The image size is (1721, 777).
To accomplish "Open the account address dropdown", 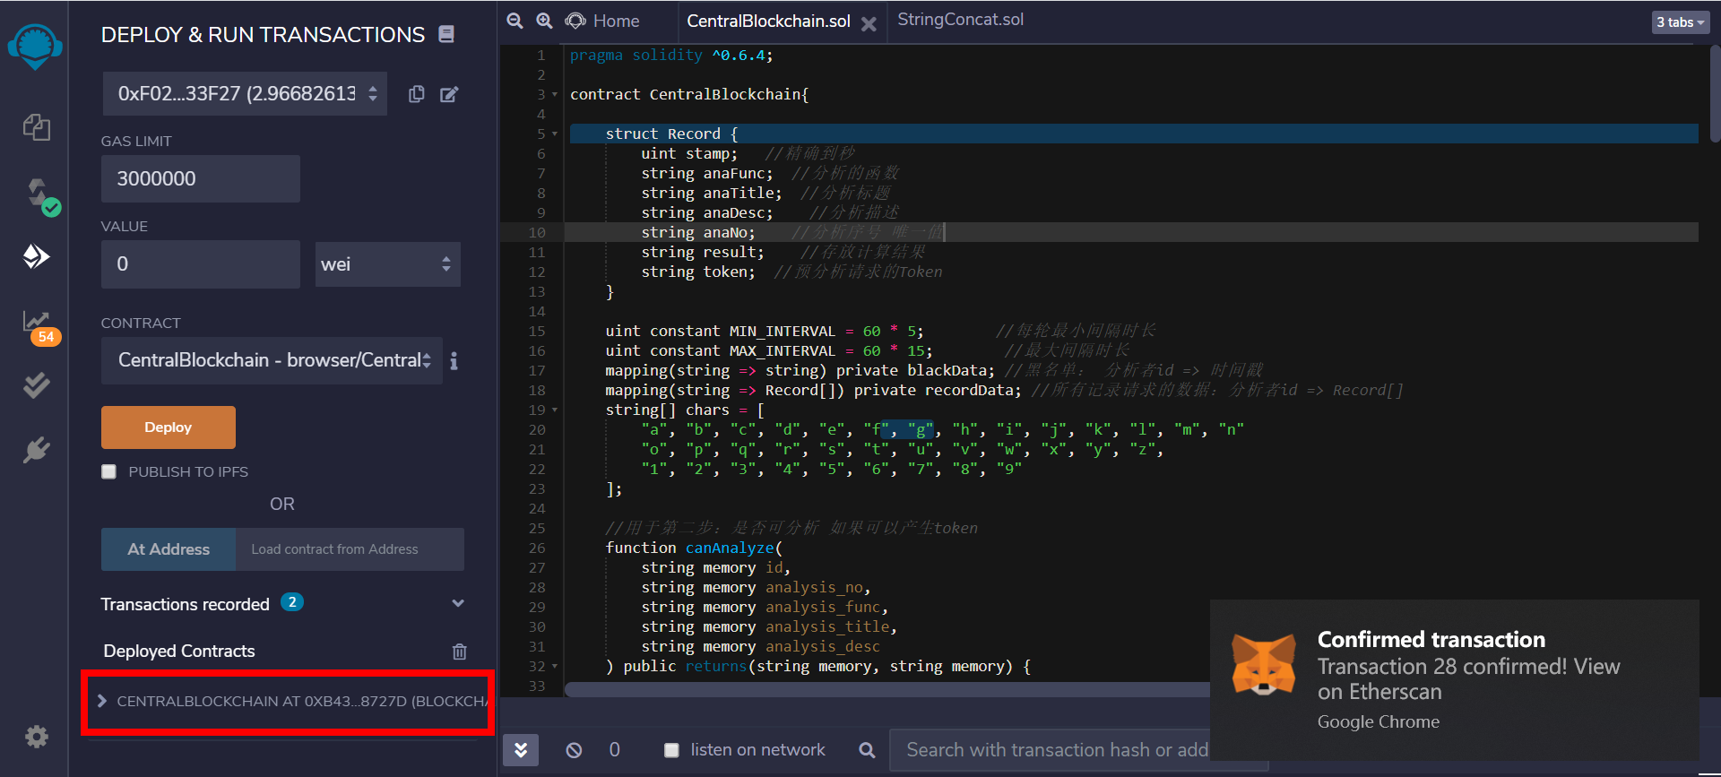I will (x=245, y=94).
